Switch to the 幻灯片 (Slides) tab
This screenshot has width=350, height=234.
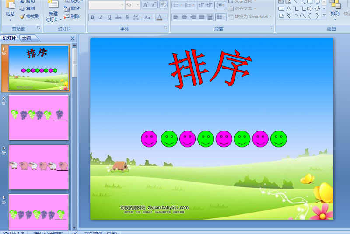click(x=9, y=38)
